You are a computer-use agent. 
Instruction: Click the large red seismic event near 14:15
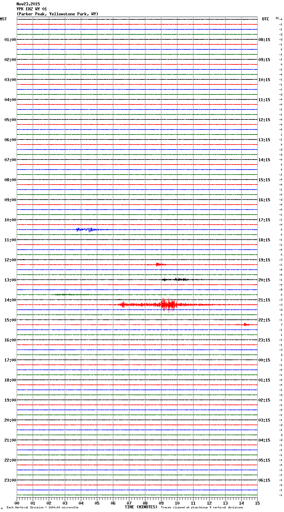[169, 304]
